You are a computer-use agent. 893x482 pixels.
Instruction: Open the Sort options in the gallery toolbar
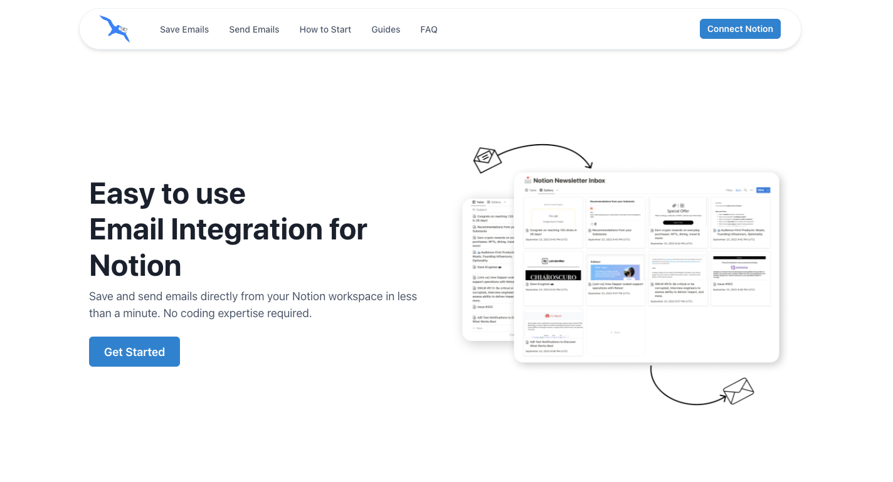pyautogui.click(x=739, y=190)
